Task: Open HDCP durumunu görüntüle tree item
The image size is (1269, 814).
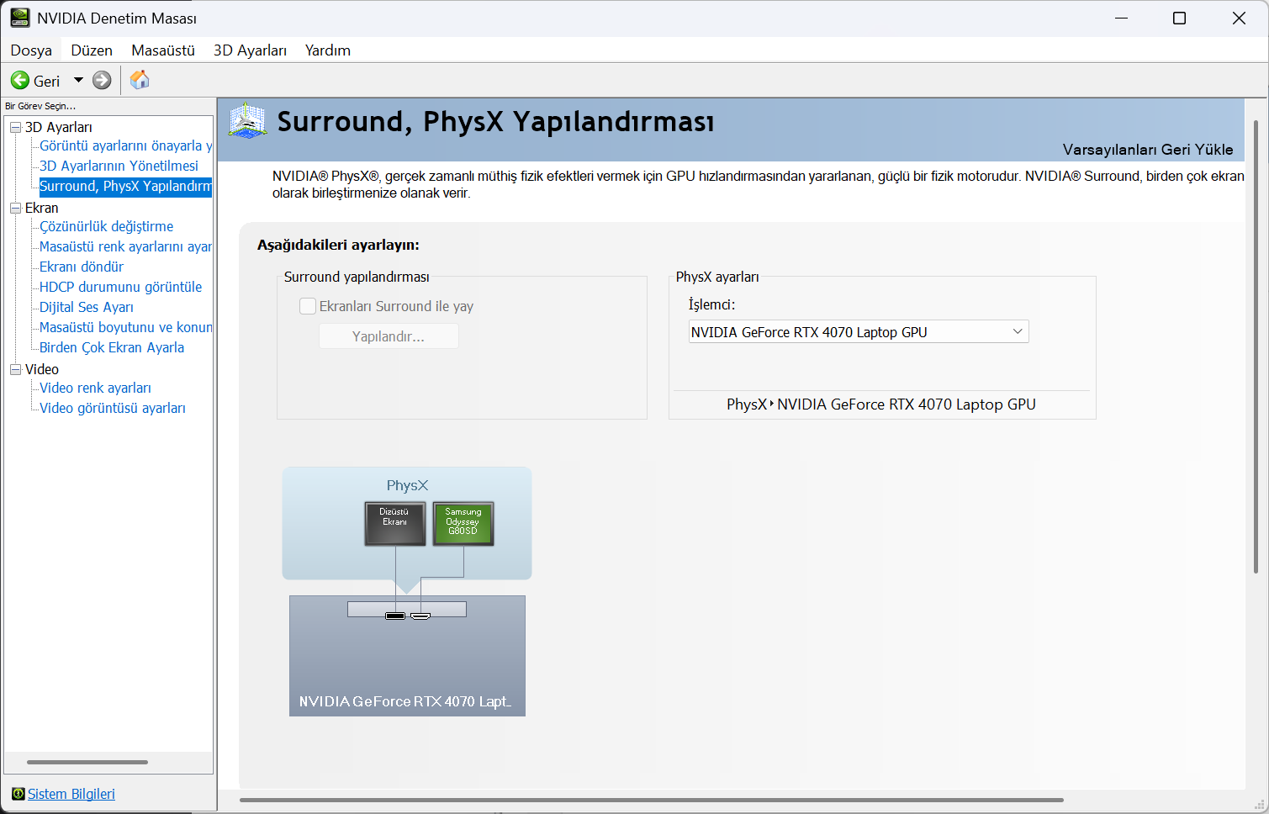Action: pos(120,287)
